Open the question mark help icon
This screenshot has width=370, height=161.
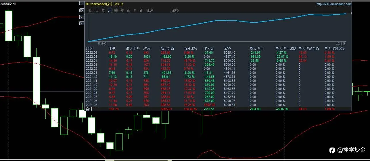click(x=81, y=23)
